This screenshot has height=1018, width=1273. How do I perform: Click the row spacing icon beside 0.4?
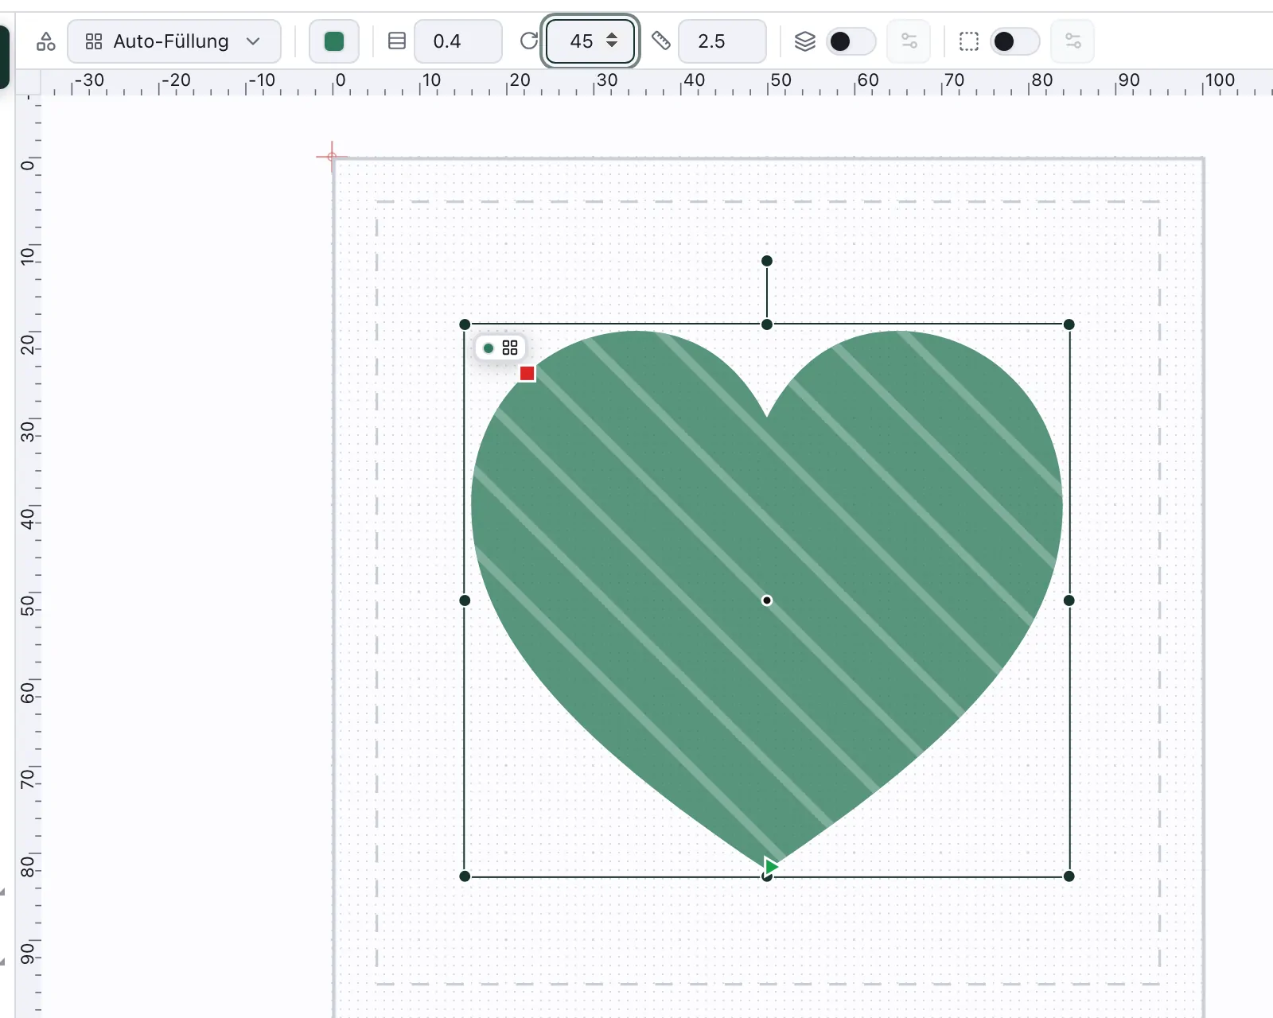tap(396, 41)
